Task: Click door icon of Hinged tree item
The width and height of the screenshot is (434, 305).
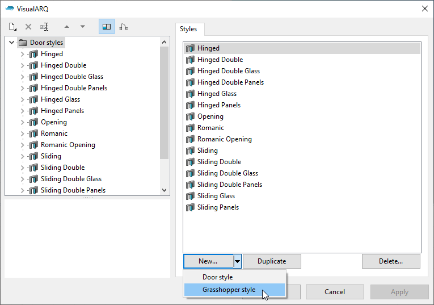Action: click(x=33, y=54)
